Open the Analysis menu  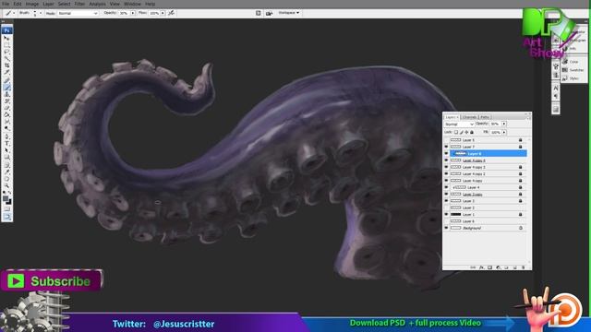(x=97, y=4)
